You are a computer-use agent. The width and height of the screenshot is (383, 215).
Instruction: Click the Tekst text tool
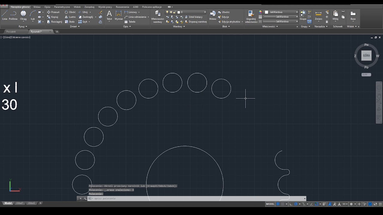tap(109, 16)
